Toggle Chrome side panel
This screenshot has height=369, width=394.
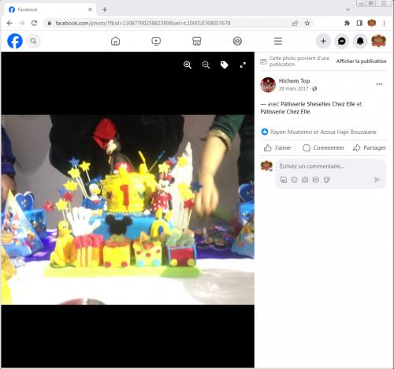[x=359, y=23]
